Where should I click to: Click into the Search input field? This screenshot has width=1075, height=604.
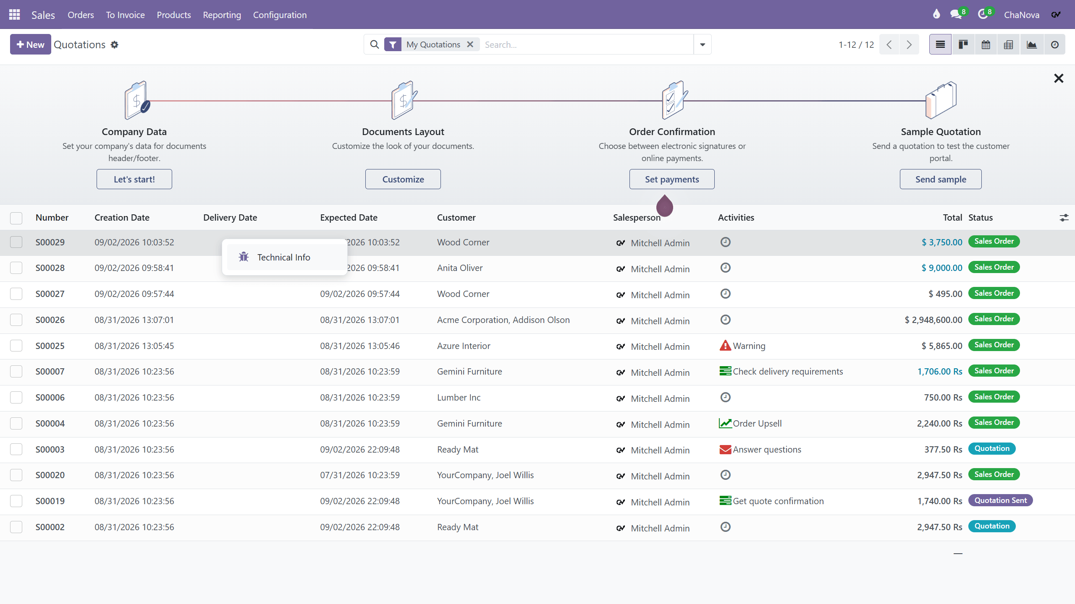tap(586, 44)
